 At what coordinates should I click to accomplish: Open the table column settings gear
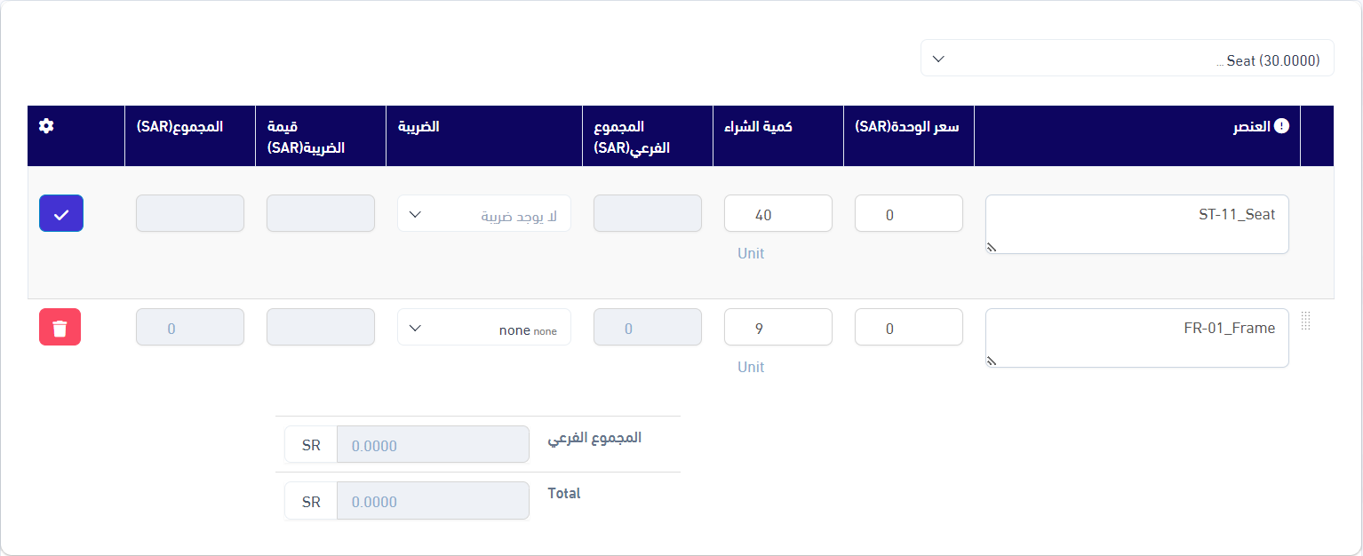46,126
